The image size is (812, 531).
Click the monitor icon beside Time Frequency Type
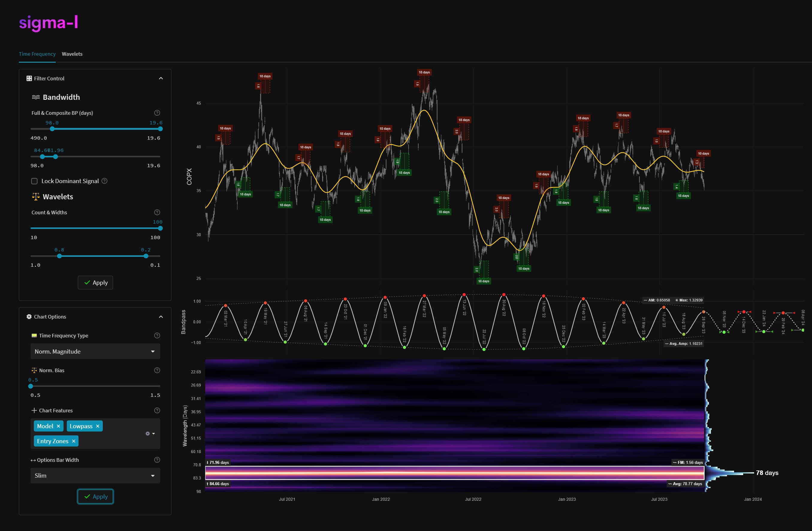[34, 335]
